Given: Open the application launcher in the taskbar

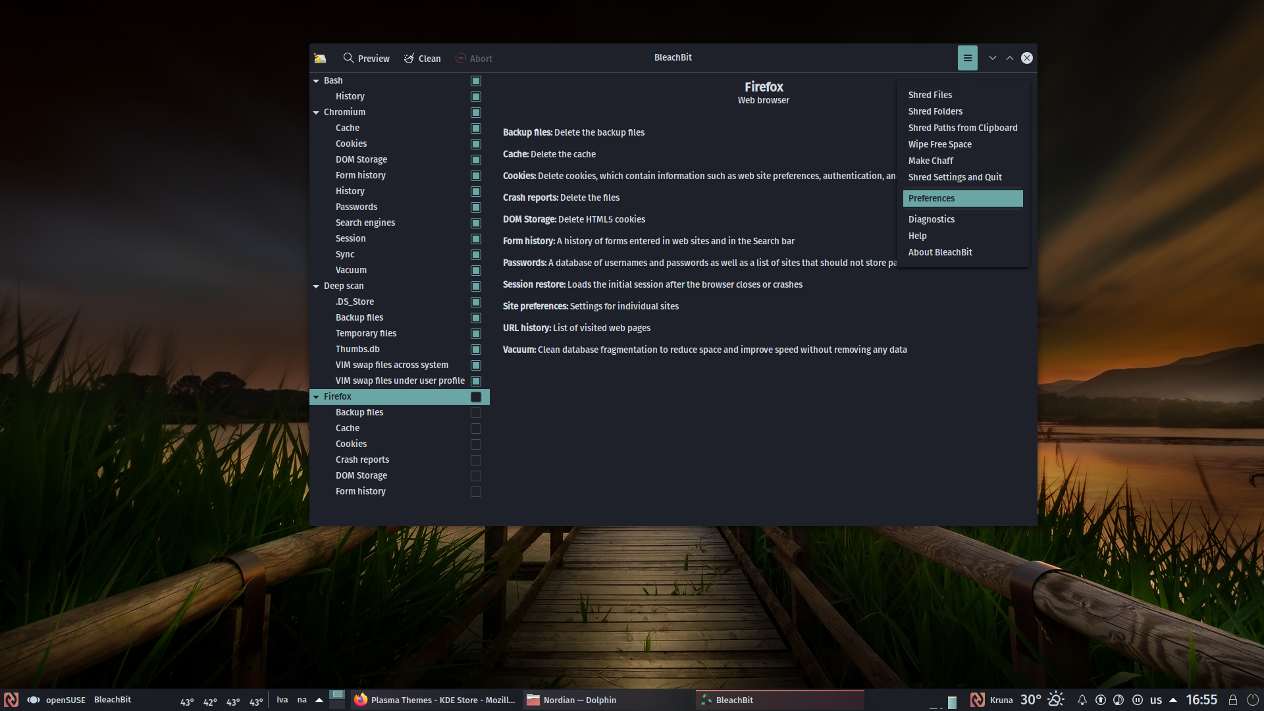Looking at the screenshot, I should click(x=11, y=700).
